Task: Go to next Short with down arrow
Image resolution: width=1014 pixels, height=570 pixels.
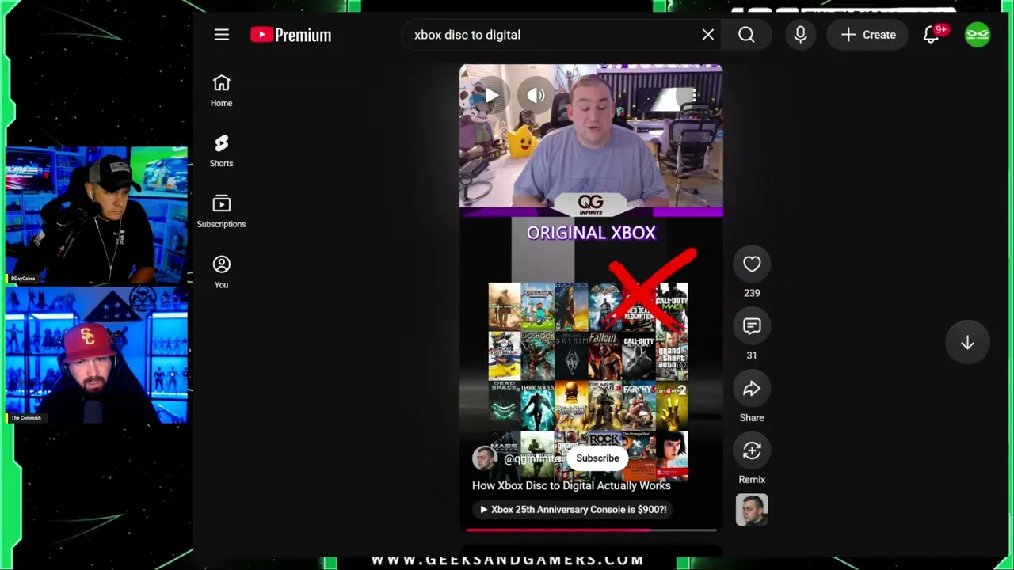Action: 967,343
